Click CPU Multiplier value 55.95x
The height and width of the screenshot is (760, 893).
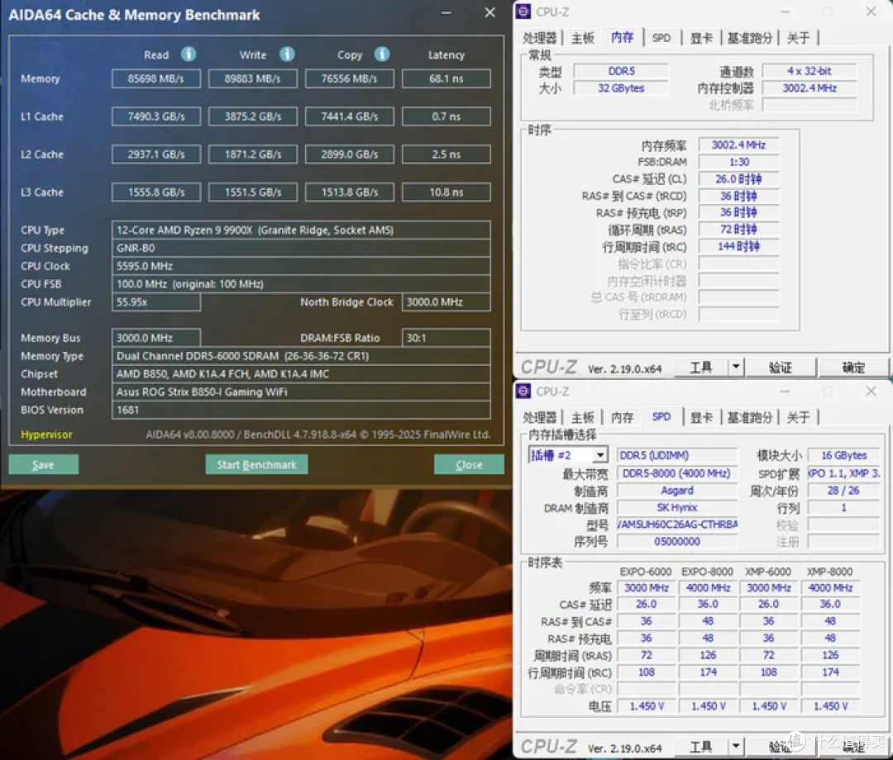tap(156, 302)
